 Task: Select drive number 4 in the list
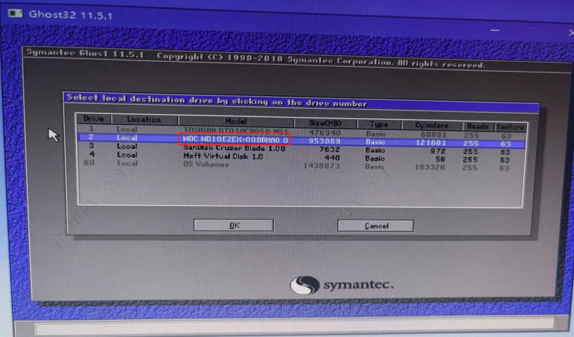coord(92,154)
